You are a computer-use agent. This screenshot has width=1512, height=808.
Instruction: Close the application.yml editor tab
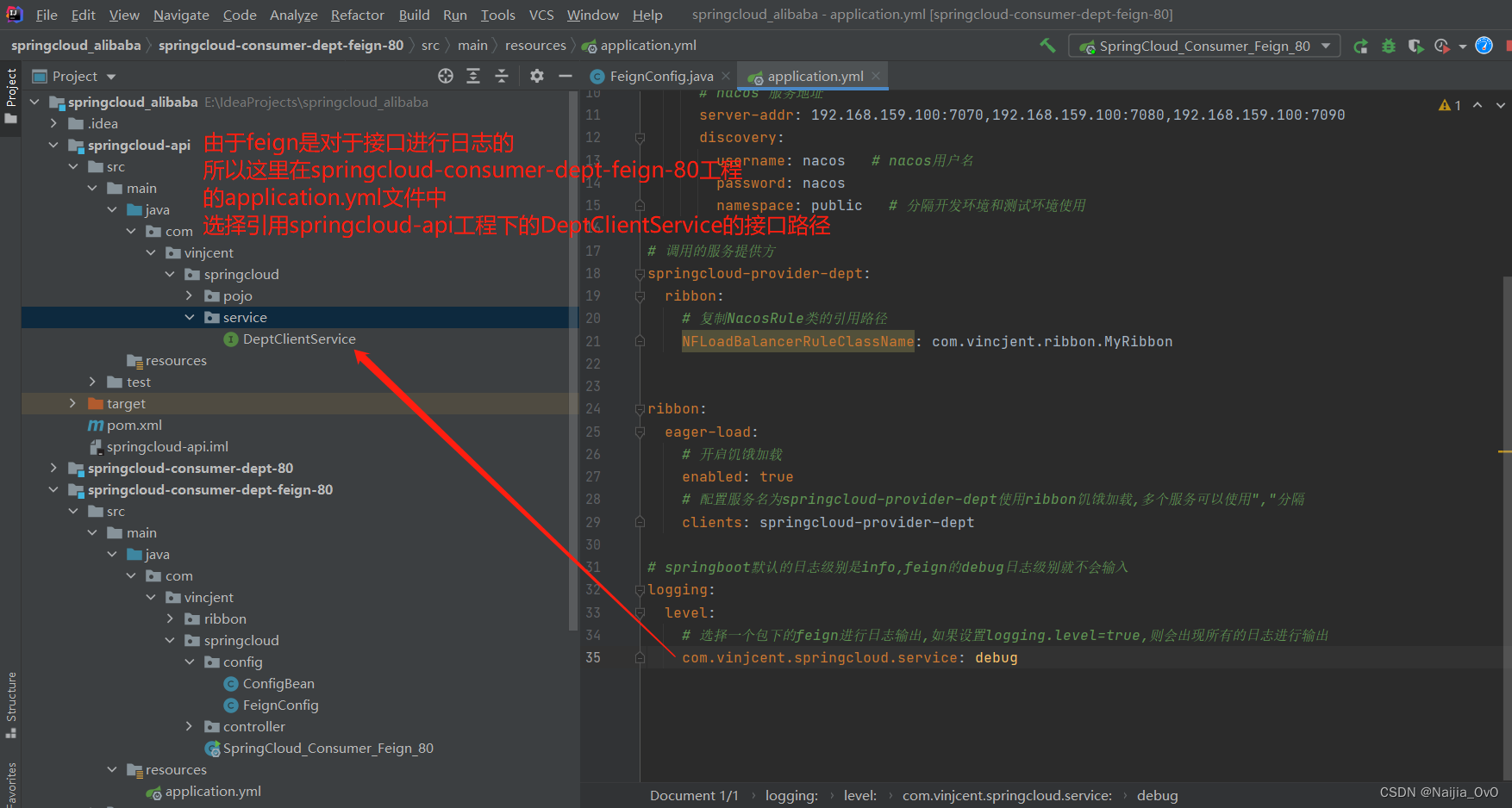pyautogui.click(x=876, y=76)
